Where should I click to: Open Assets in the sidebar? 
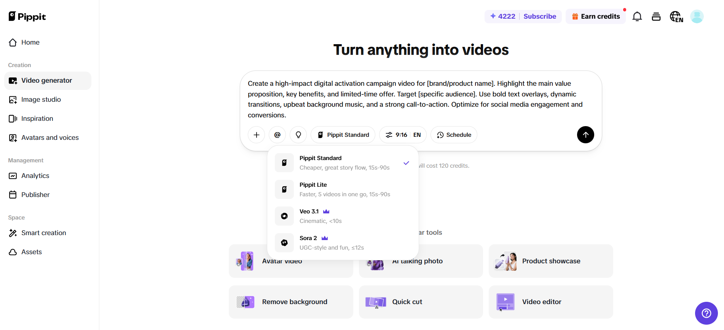[48, 252]
